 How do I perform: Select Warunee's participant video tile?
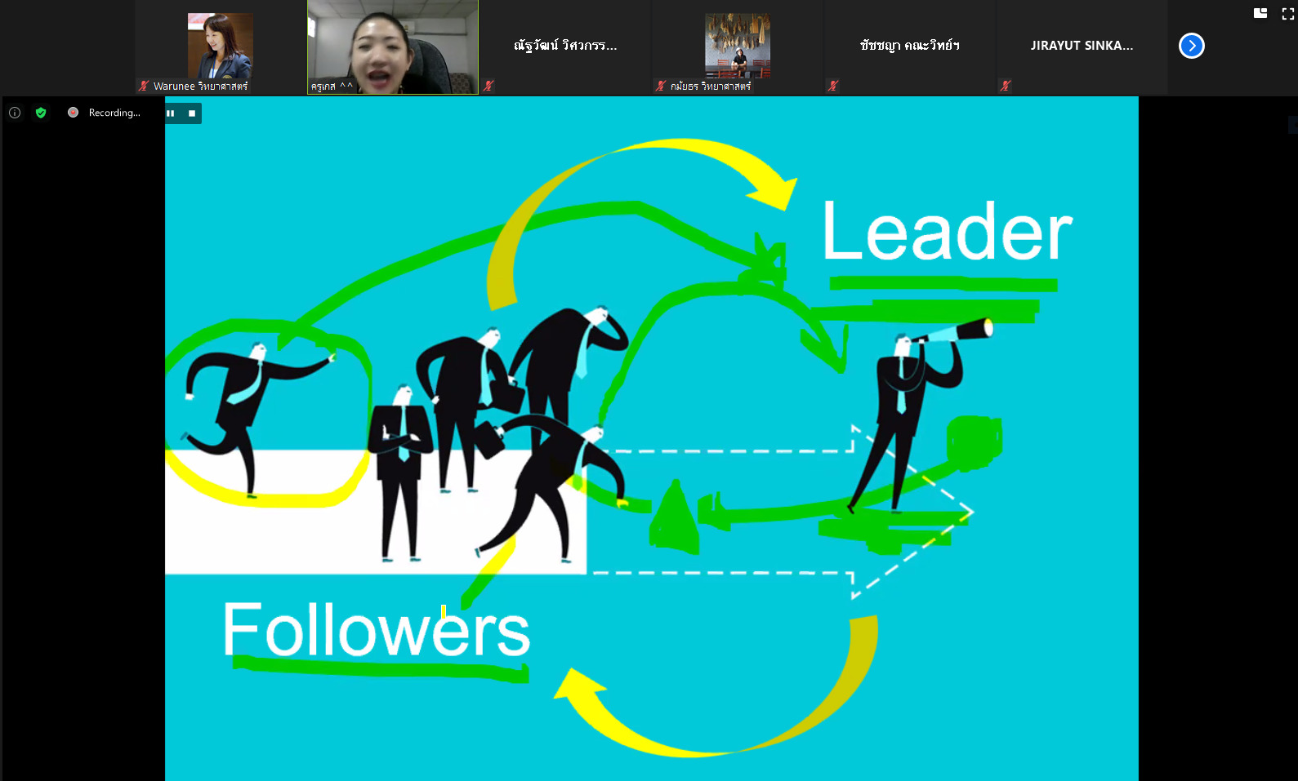tap(221, 47)
